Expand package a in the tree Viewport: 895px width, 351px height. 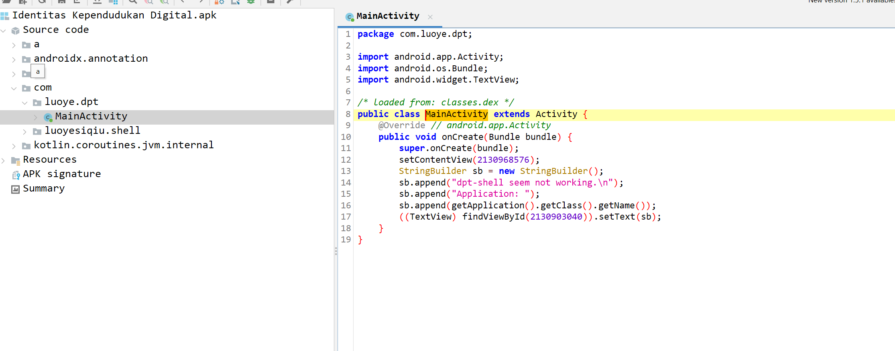click(14, 45)
